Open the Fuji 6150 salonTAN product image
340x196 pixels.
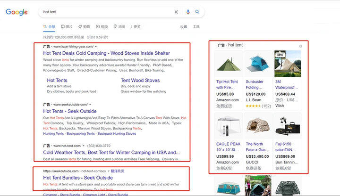[288, 126]
